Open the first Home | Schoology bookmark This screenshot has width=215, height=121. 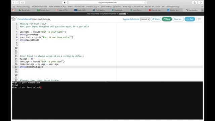click(x=23, y=7)
